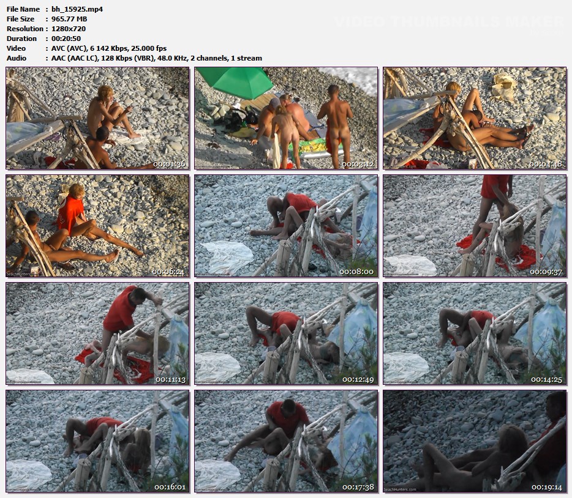
Task: Select the resolution value 1280x720
Action: [x=69, y=29]
